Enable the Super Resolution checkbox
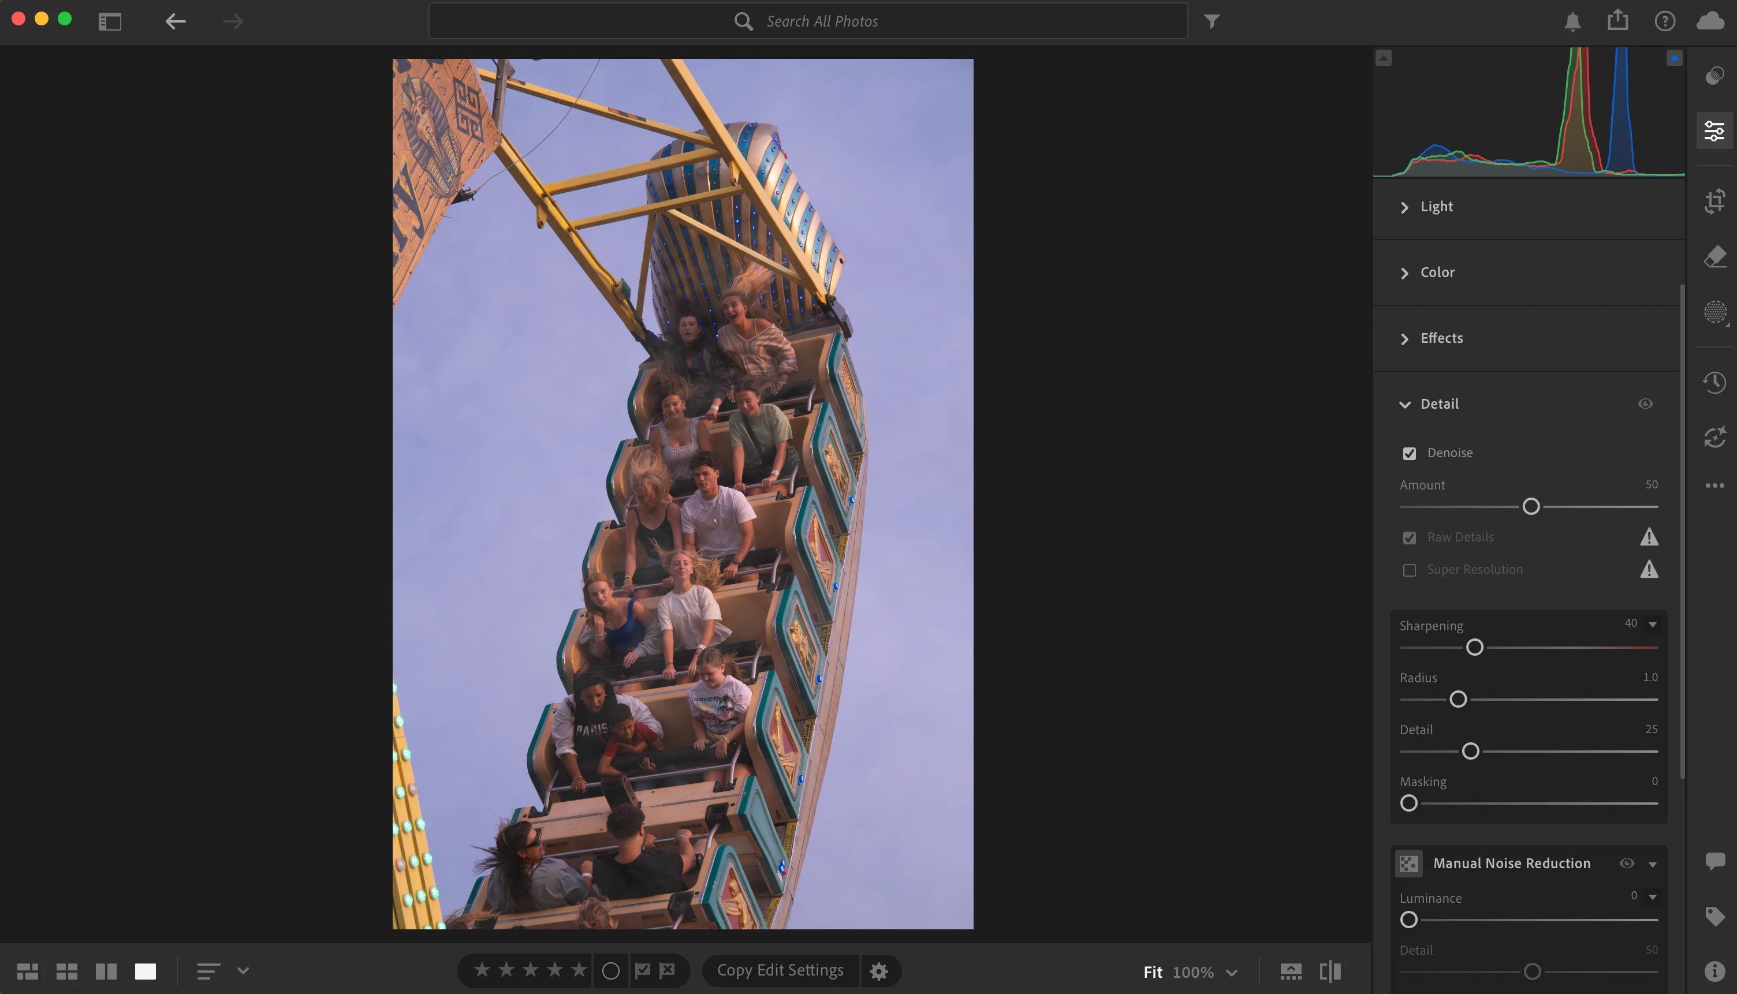Screen dimensions: 1737x994 tap(1409, 570)
